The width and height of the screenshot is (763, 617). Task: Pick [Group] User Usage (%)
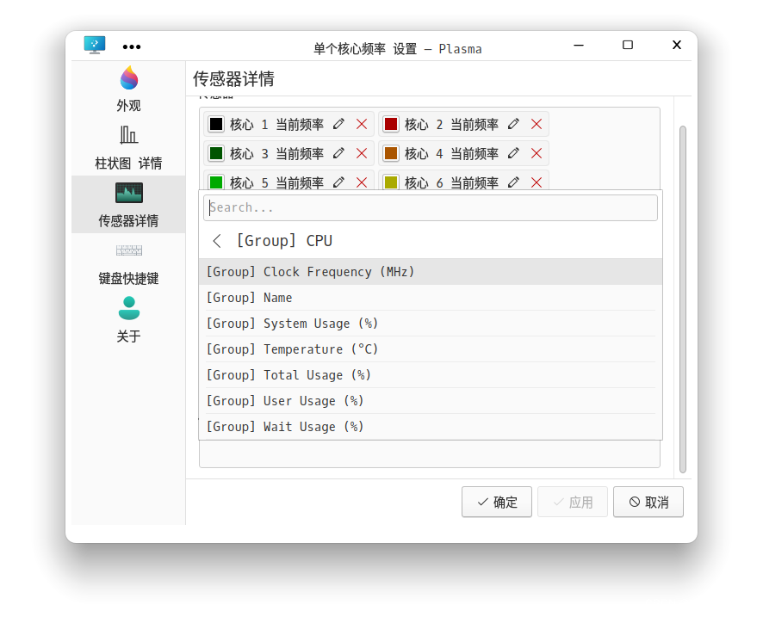(x=431, y=401)
